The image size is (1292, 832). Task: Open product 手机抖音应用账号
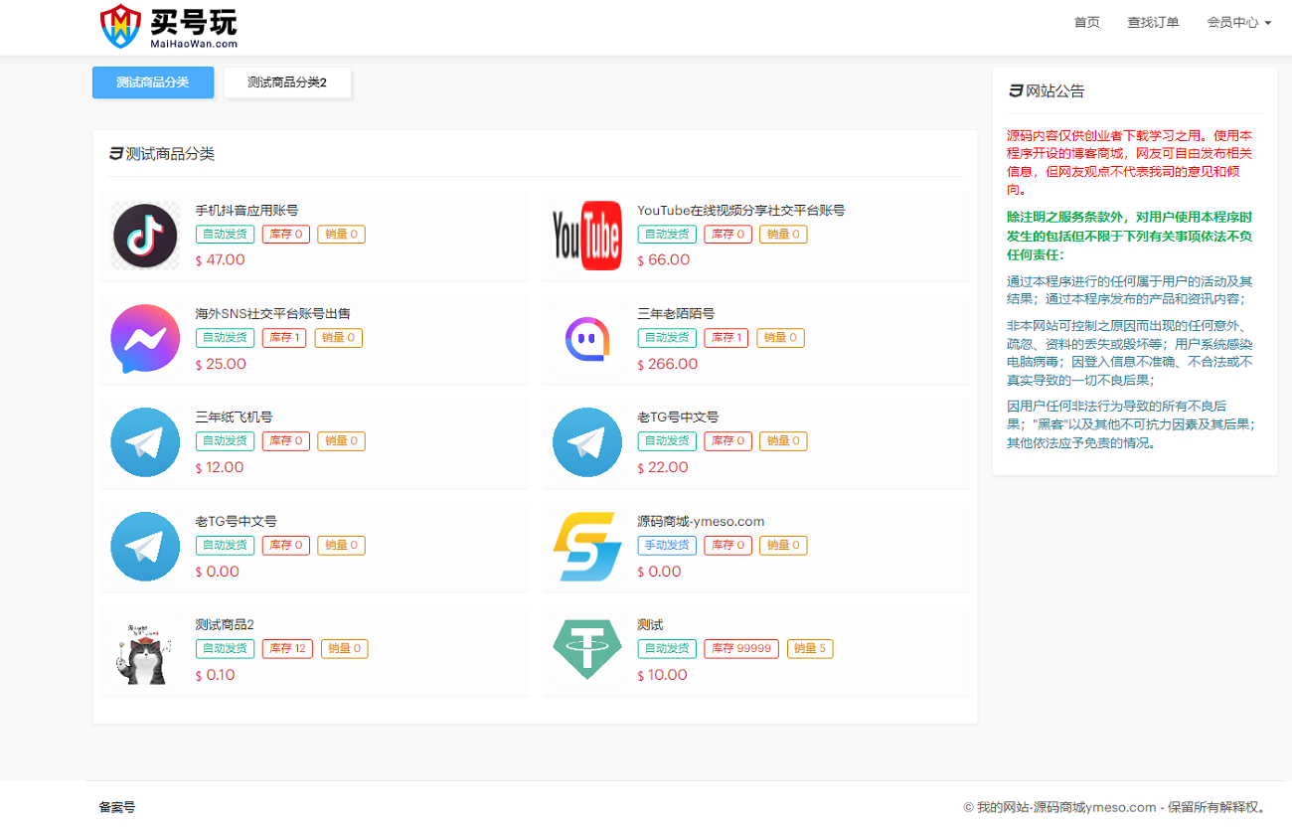click(246, 211)
